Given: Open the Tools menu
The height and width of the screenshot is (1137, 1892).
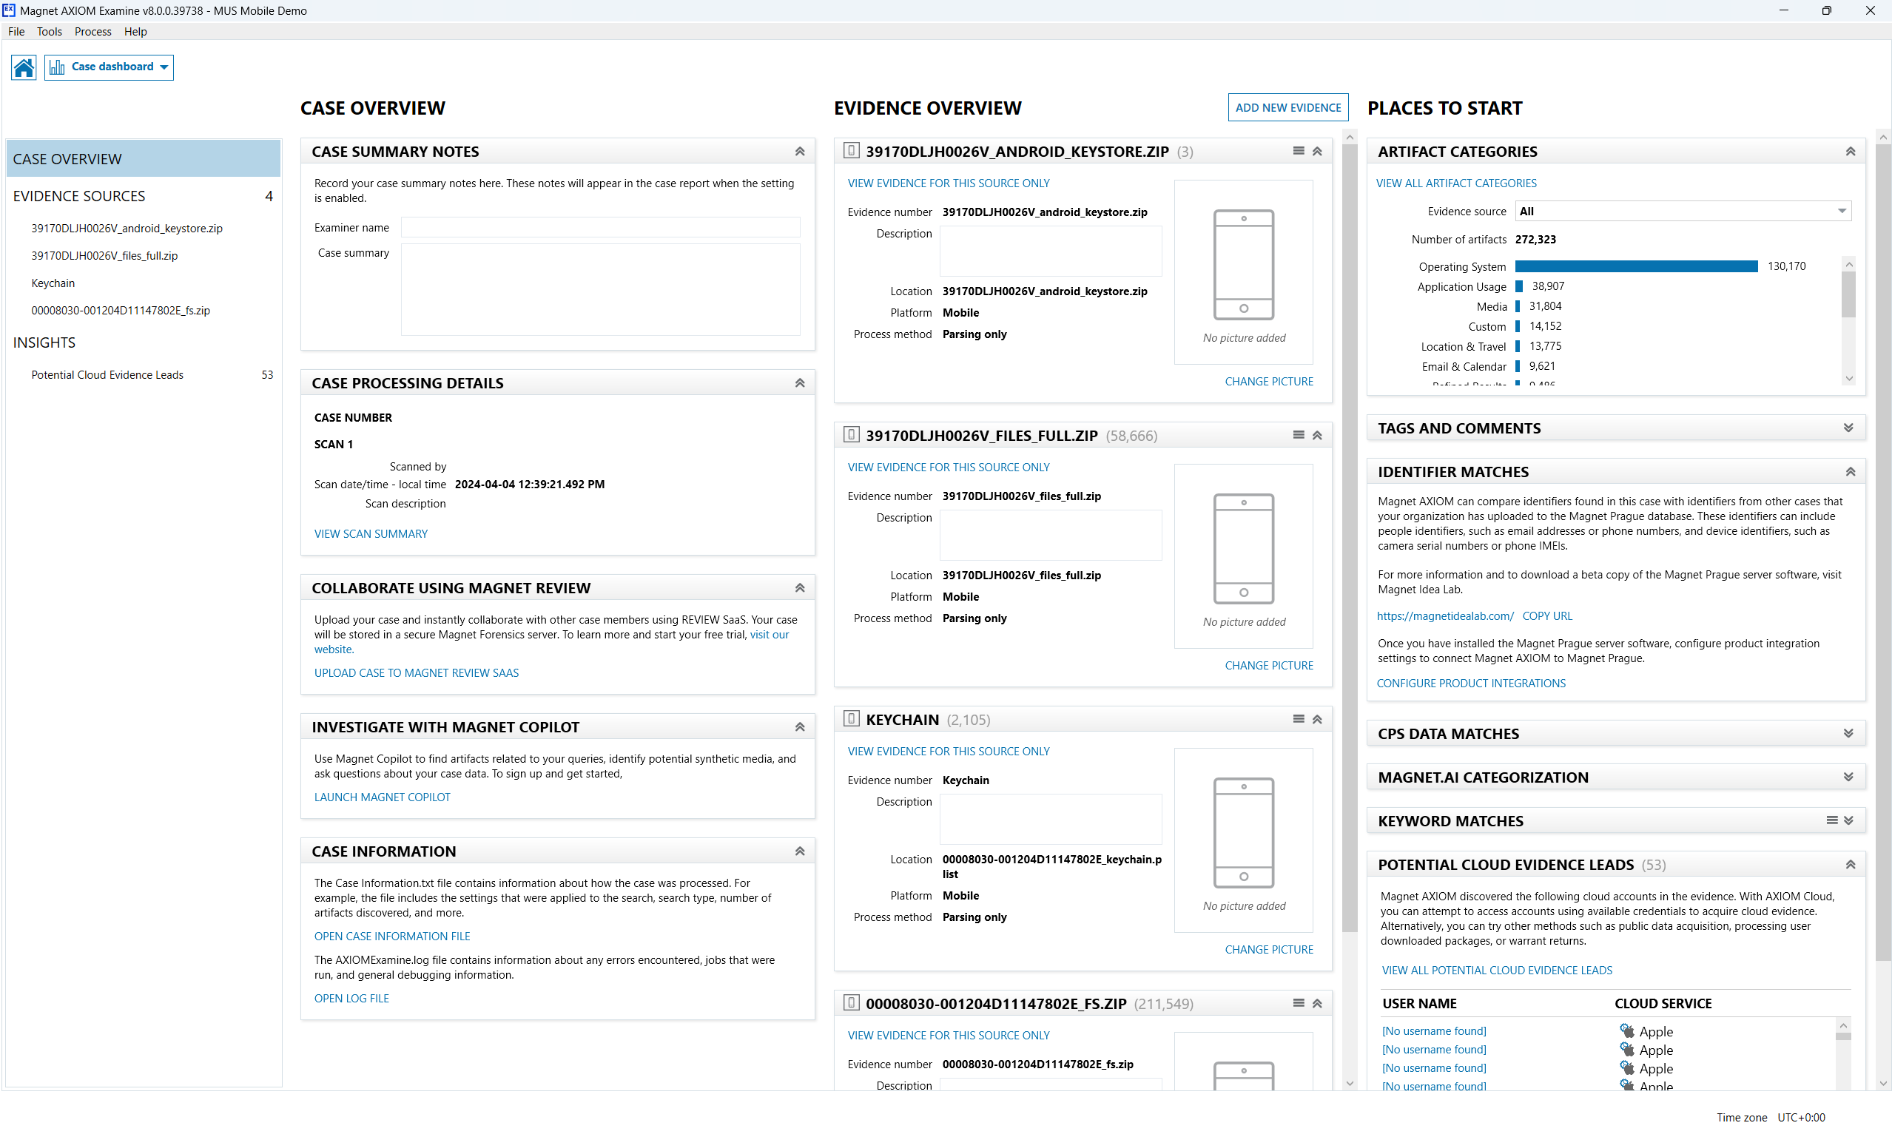Looking at the screenshot, I should [x=49, y=31].
